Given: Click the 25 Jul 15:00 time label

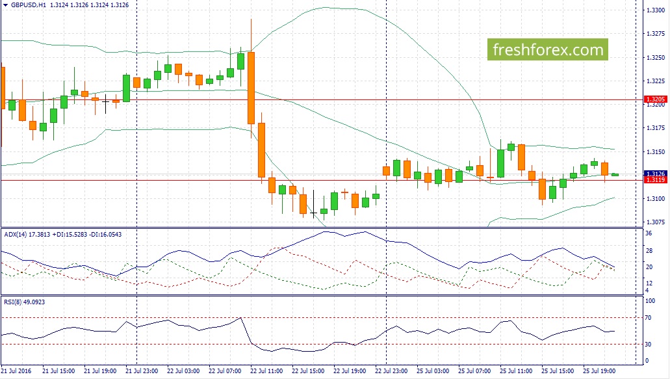Looking at the screenshot, I should coord(557,371).
